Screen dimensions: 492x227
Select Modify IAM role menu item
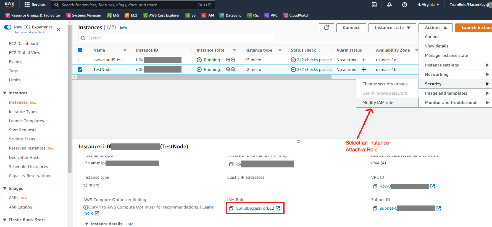click(x=387, y=103)
